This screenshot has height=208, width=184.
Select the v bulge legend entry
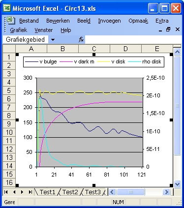point(41,62)
